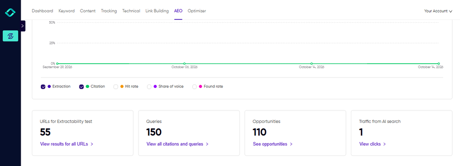The height and width of the screenshot is (166, 460).
Task: Click the last chart point at the right end
Action: 439,64
